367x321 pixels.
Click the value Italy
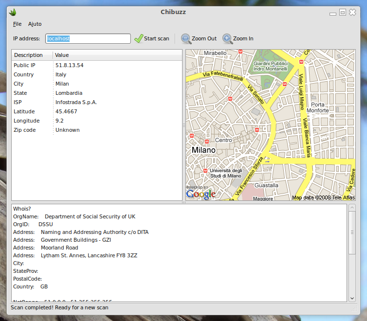(x=61, y=74)
